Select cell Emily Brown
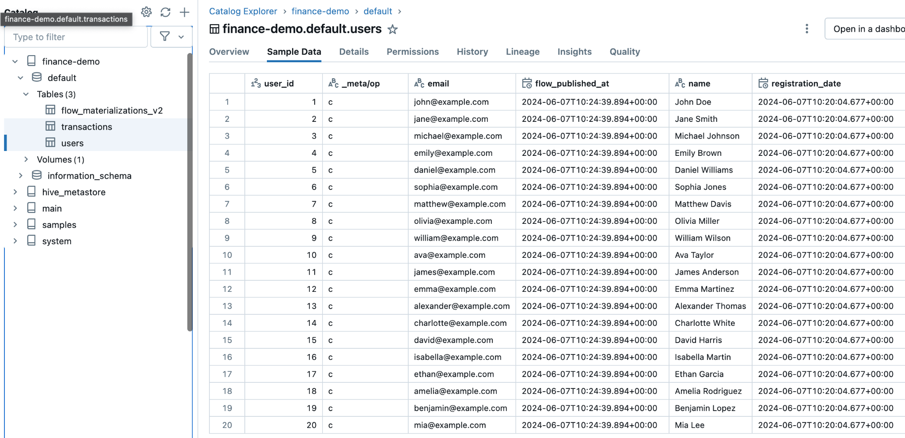The height and width of the screenshot is (438, 905). pos(711,153)
